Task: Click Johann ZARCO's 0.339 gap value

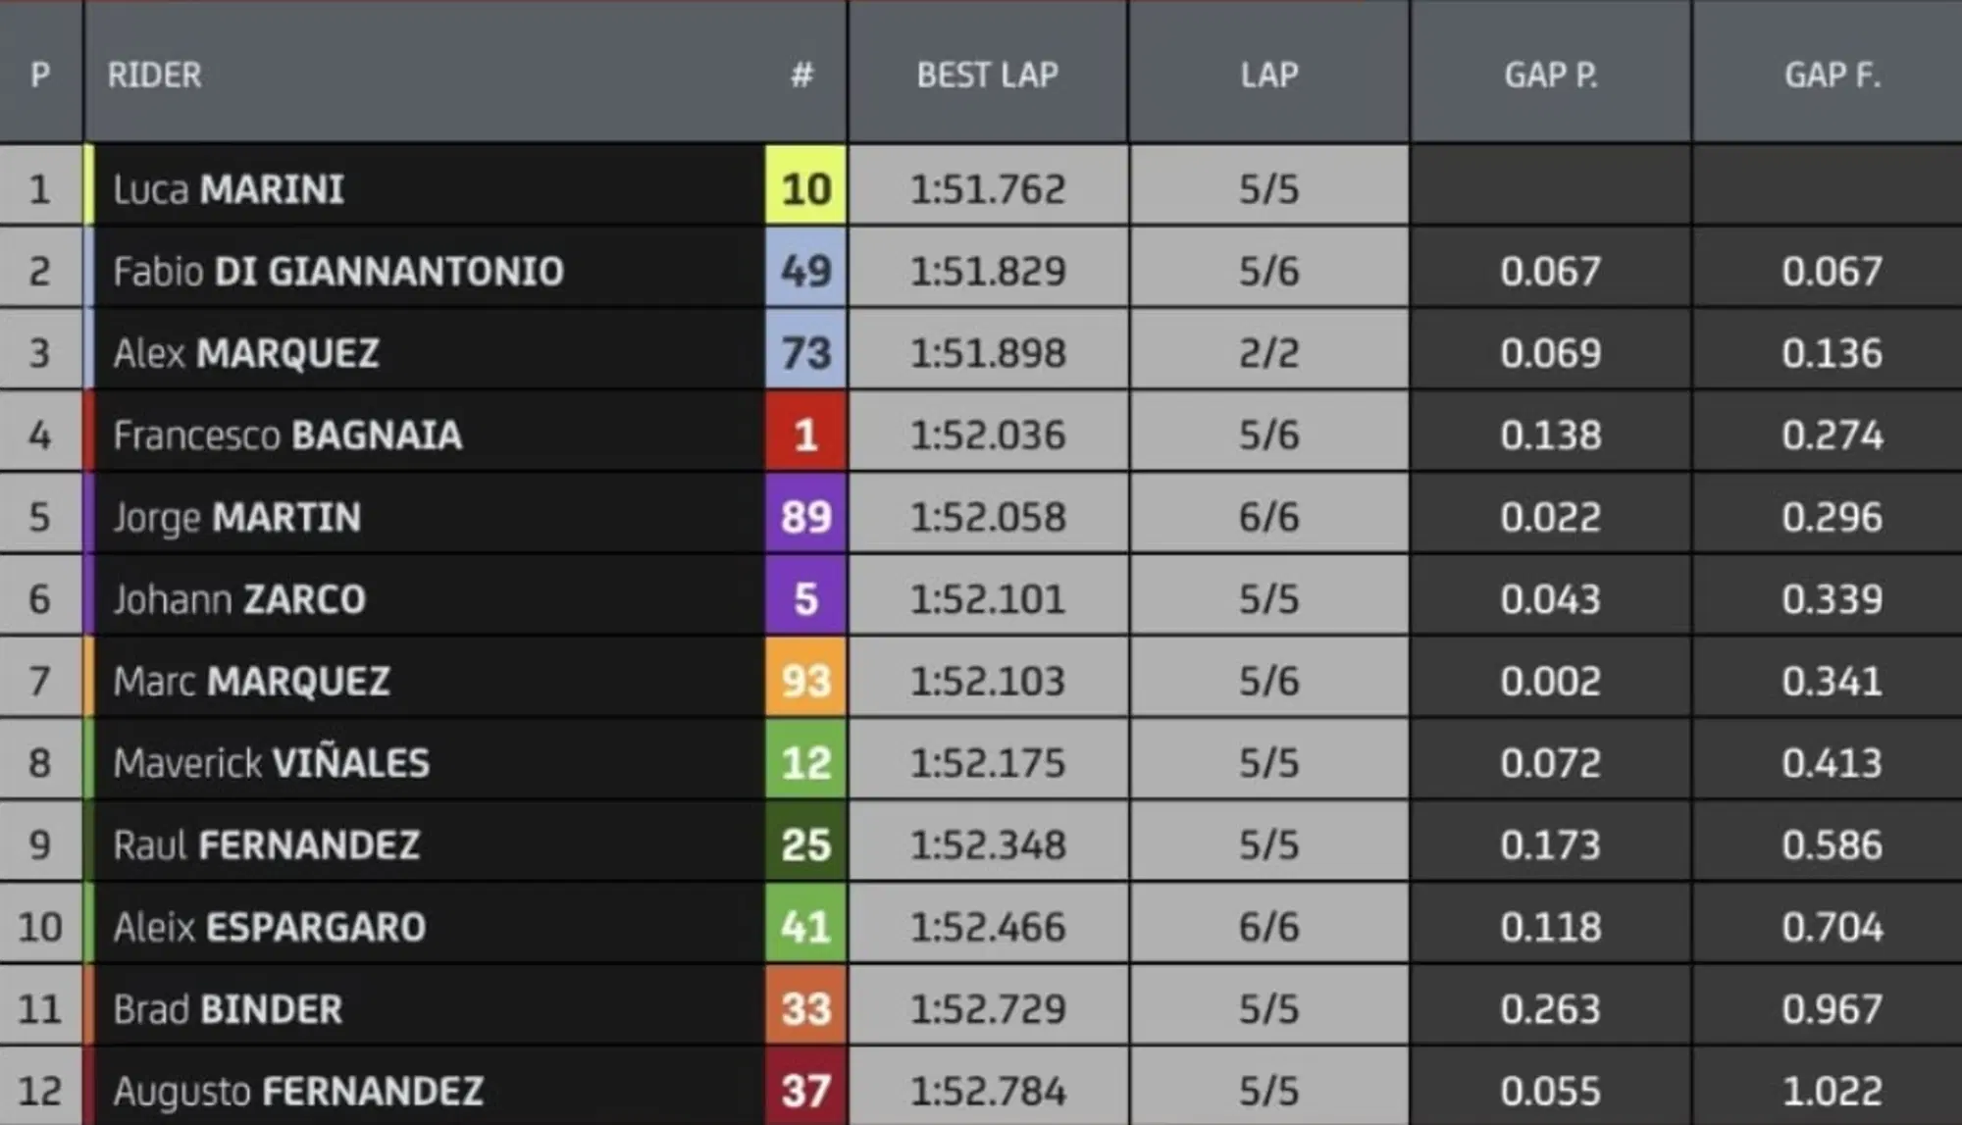Action: click(1832, 599)
